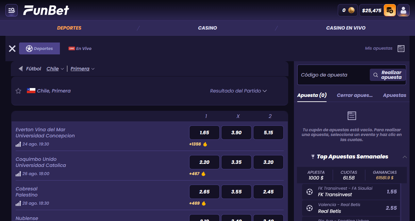415x221 pixels.
Task: Select the Deportes sub-tab
Action: point(39,49)
